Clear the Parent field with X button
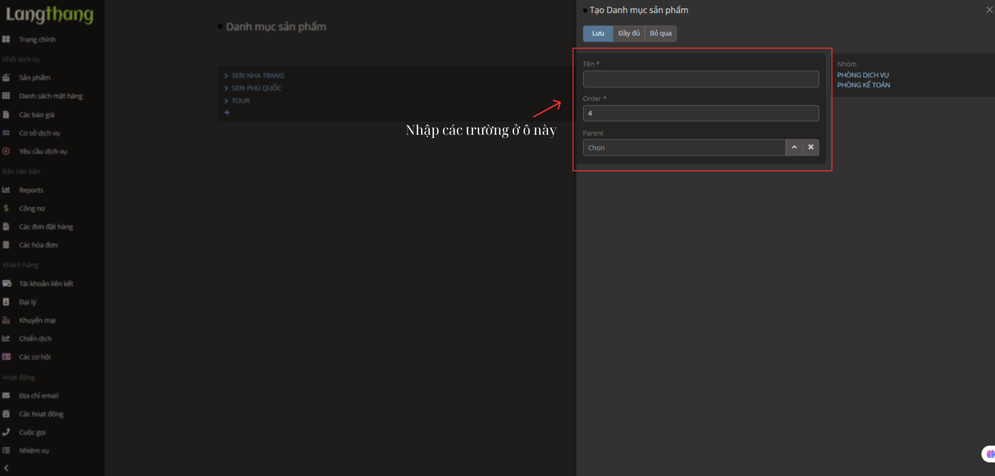This screenshot has height=476, width=995. coord(810,147)
